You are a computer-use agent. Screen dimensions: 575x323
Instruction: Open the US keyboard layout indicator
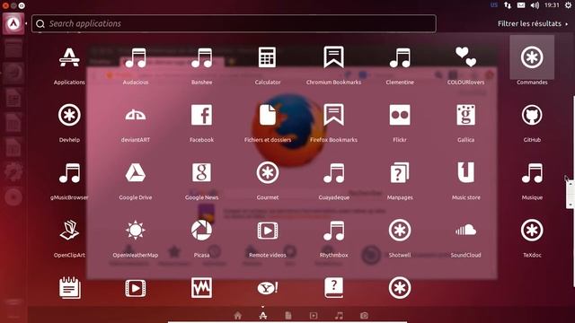[x=494, y=5]
